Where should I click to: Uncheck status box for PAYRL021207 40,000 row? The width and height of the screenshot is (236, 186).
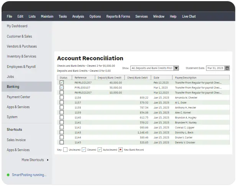click(x=62, y=82)
